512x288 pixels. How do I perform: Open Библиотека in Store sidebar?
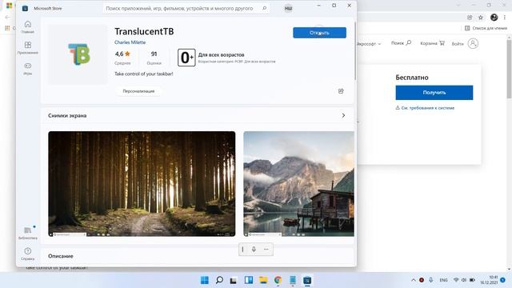(x=28, y=233)
